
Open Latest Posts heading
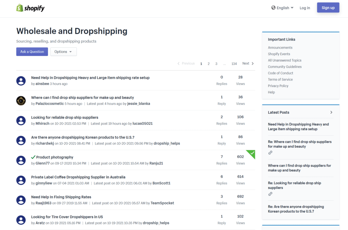(x=279, y=112)
